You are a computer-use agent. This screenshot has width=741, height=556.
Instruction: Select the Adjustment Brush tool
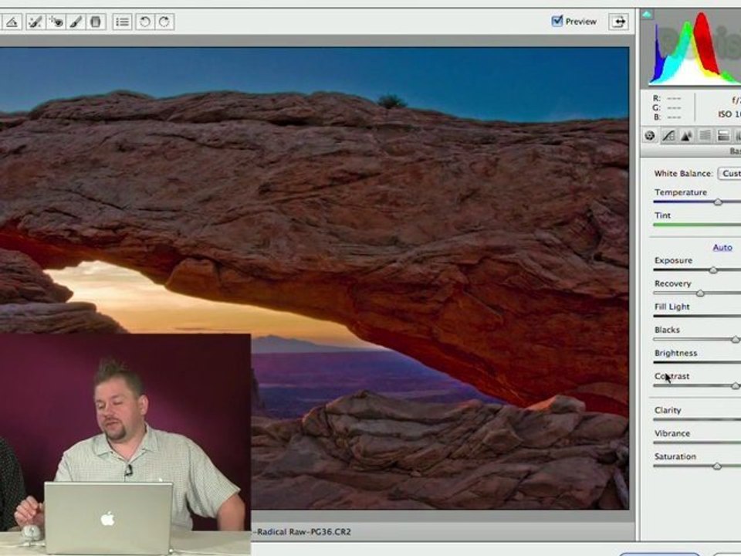76,22
